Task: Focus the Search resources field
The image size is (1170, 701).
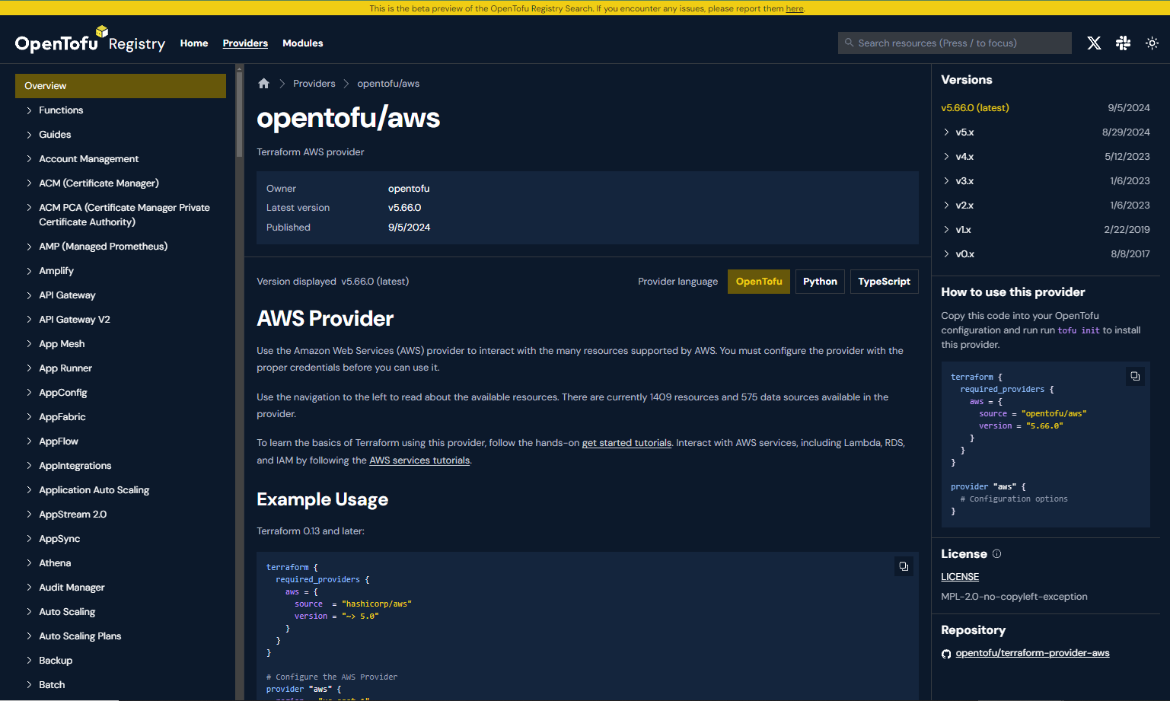Action: pyautogui.click(x=955, y=43)
